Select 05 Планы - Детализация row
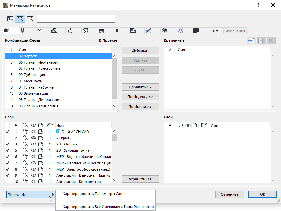This screenshot has height=211, width=281. point(58,100)
